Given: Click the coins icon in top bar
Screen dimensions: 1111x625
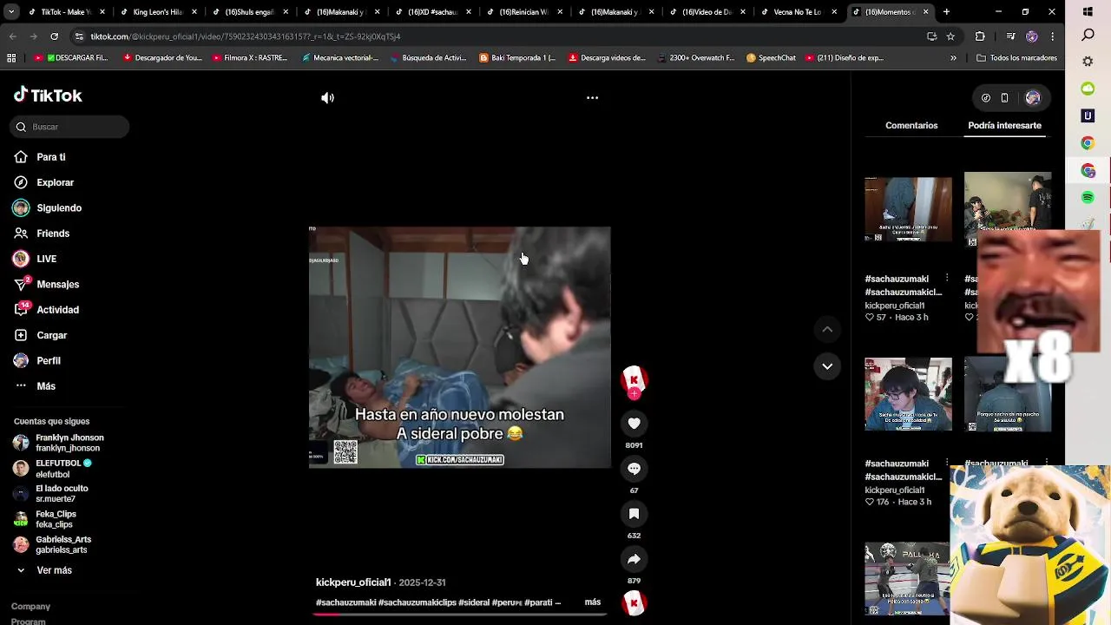Looking at the screenshot, I should point(986,98).
